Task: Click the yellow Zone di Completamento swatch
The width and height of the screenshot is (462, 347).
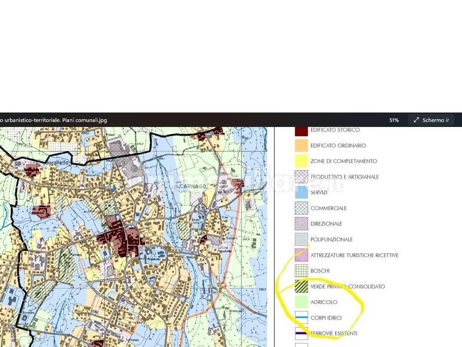Action: [301, 161]
